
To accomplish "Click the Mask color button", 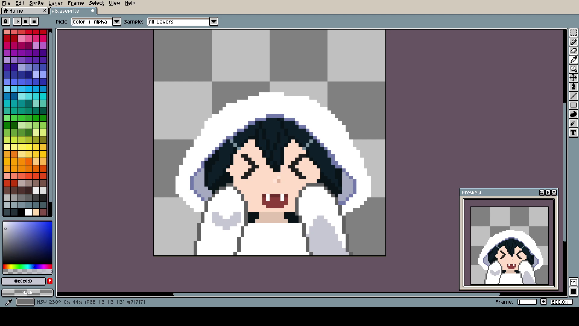I will [27, 292].
